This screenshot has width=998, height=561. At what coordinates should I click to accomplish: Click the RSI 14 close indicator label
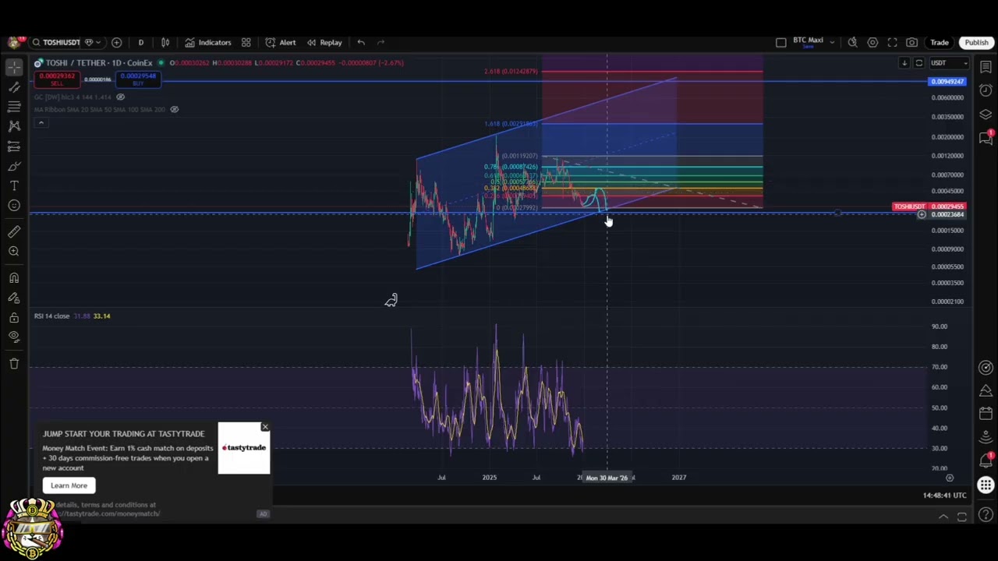coord(51,316)
